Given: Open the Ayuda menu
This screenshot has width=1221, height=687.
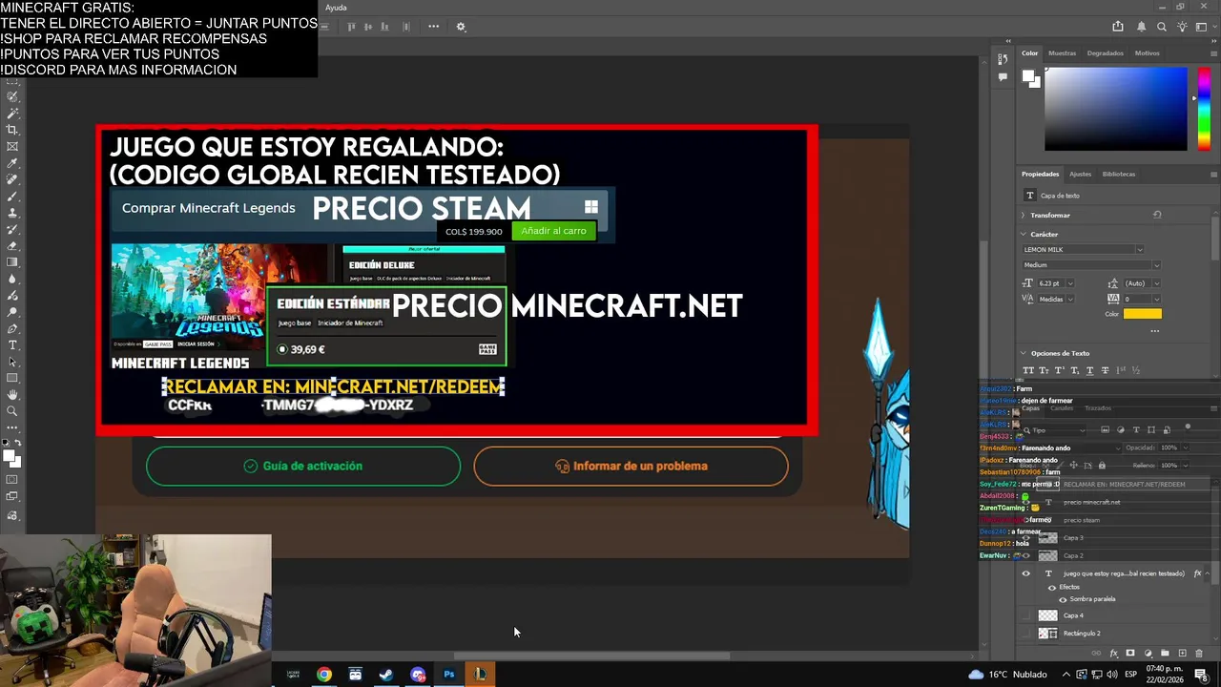Looking at the screenshot, I should pyautogui.click(x=336, y=8).
